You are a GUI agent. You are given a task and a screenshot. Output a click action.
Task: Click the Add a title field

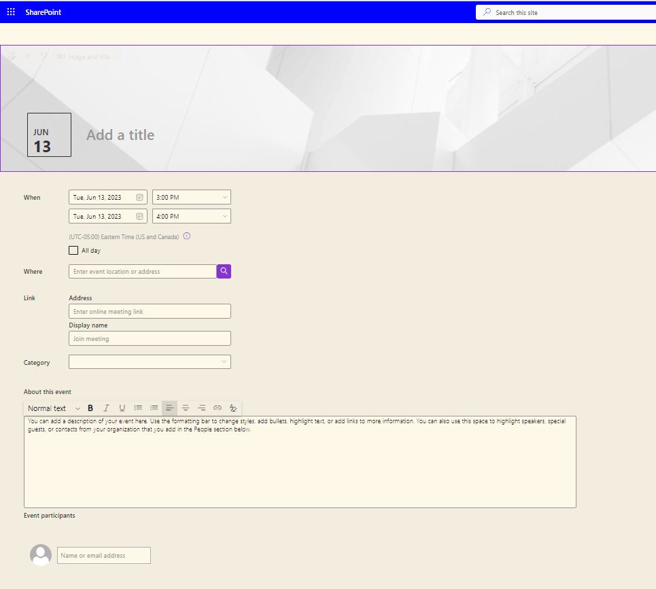point(120,135)
